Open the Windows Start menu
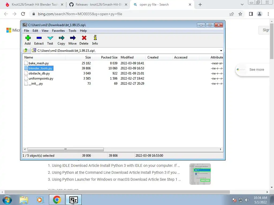274x205 pixels. tap(7, 200)
